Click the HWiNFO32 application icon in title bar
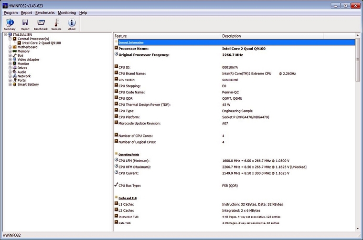Screen dimensions: 363x240 pyautogui.click(x=5, y=6)
